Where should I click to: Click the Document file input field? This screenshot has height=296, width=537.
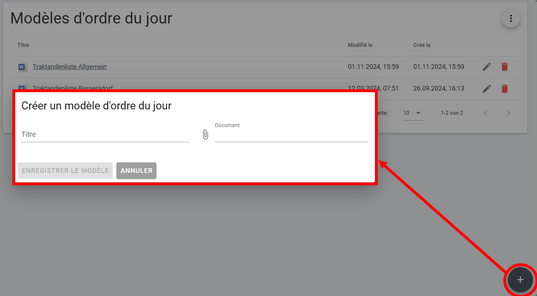tap(291, 135)
